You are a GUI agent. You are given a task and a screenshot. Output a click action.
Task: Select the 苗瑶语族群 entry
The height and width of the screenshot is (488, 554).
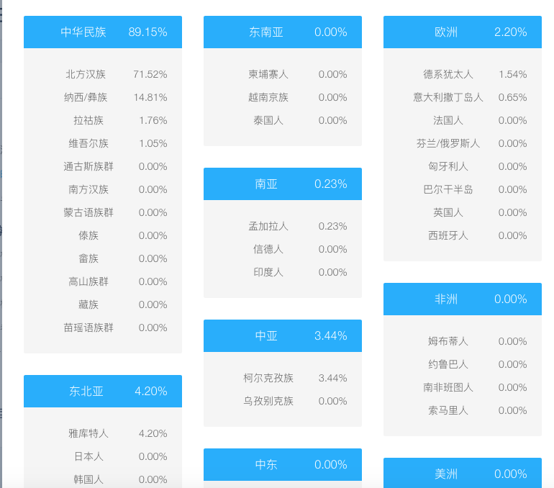(x=102, y=327)
